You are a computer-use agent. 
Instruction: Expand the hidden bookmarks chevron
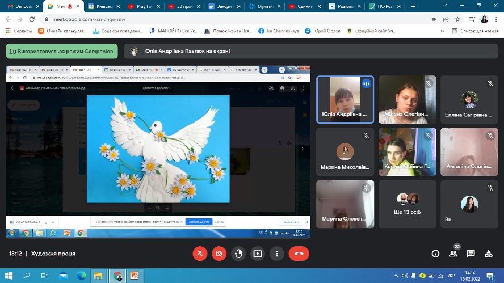(442, 31)
